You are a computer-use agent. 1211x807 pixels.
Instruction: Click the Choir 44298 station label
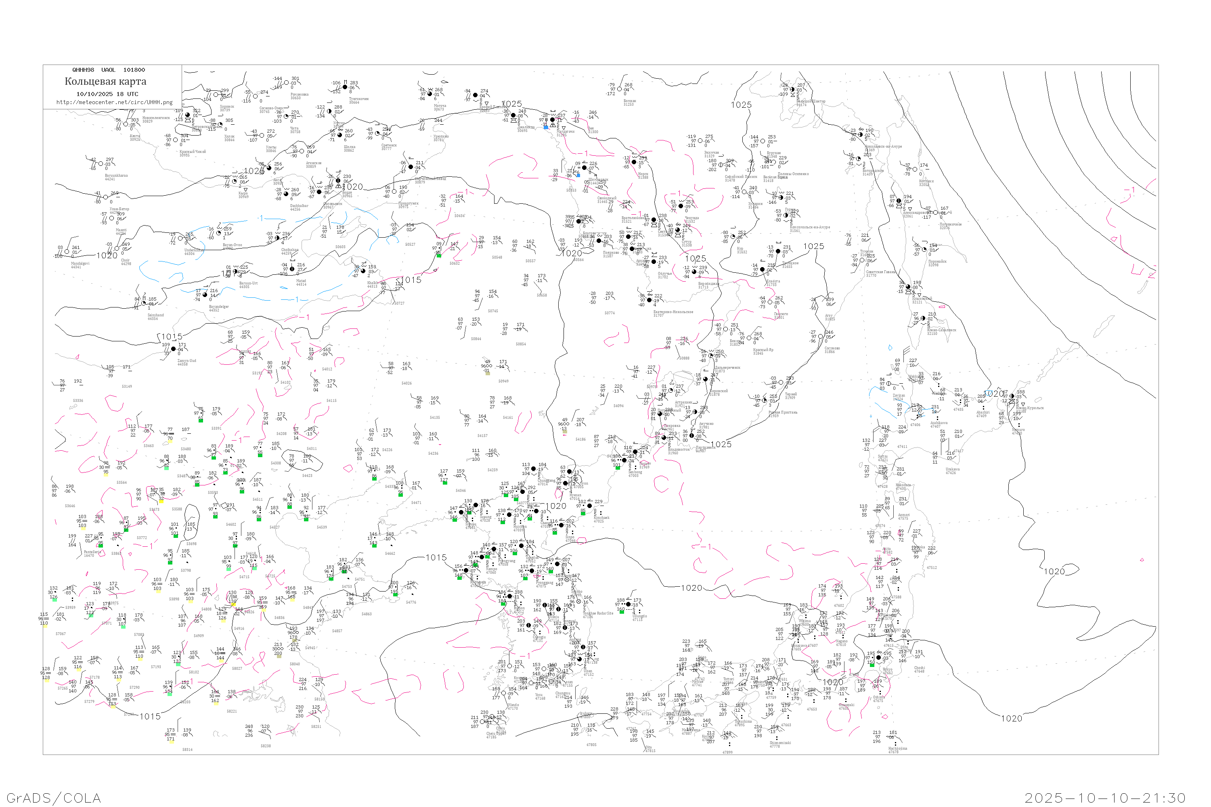[x=126, y=262]
